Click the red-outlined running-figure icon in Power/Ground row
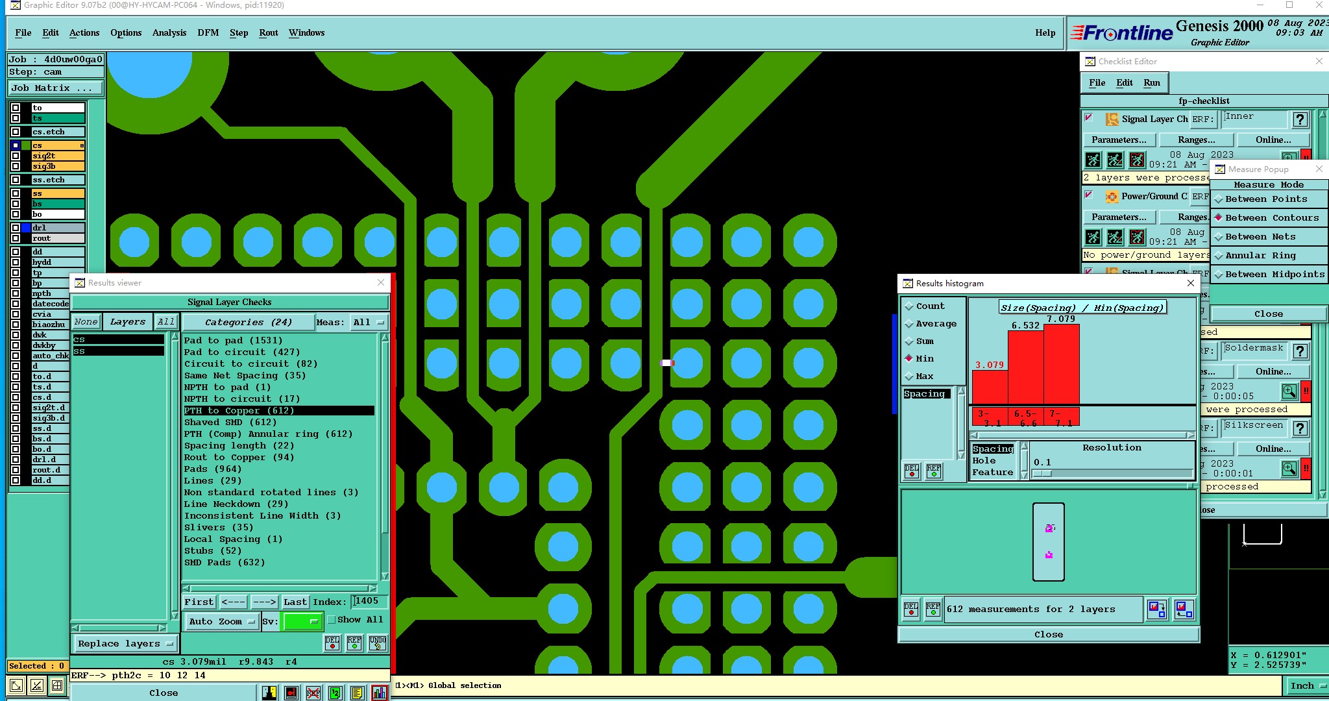This screenshot has height=701, width=1329. (x=1137, y=237)
